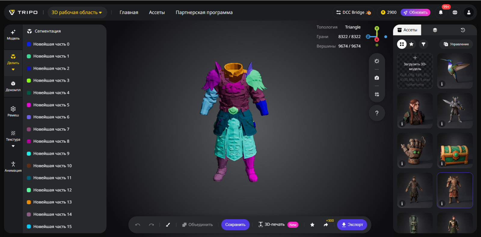Click the undo arrow icon

click(x=138, y=225)
